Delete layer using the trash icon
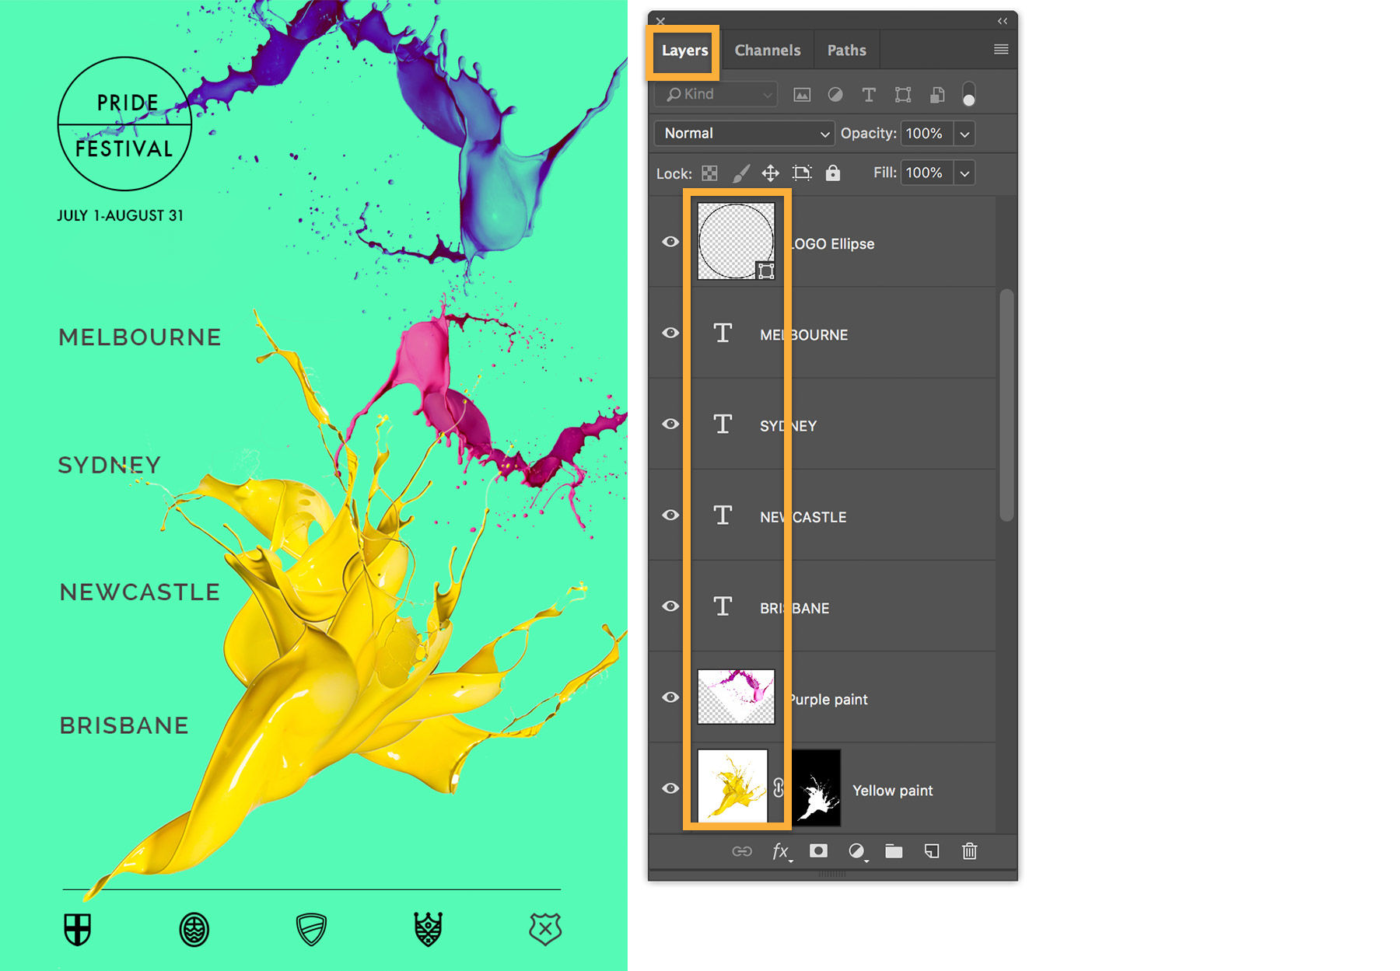 pyautogui.click(x=968, y=850)
